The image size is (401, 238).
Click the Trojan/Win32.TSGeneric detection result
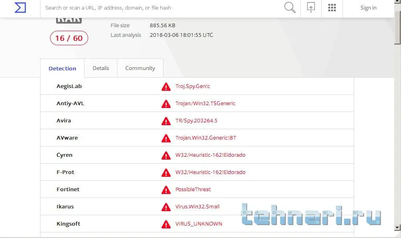coord(205,104)
